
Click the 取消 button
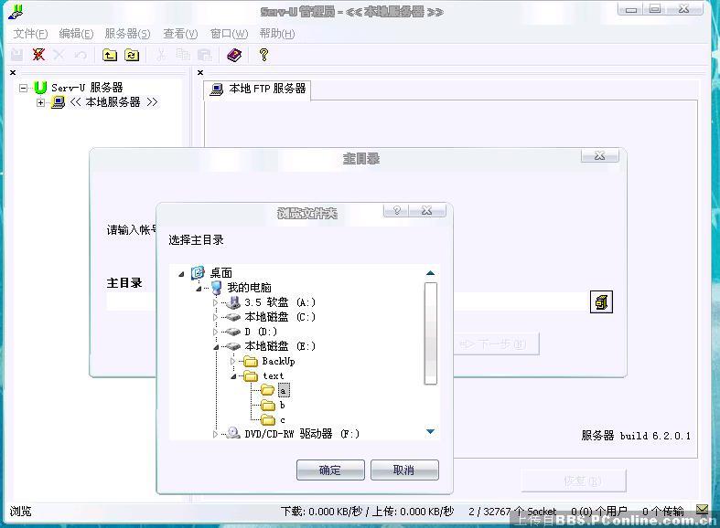click(x=403, y=470)
